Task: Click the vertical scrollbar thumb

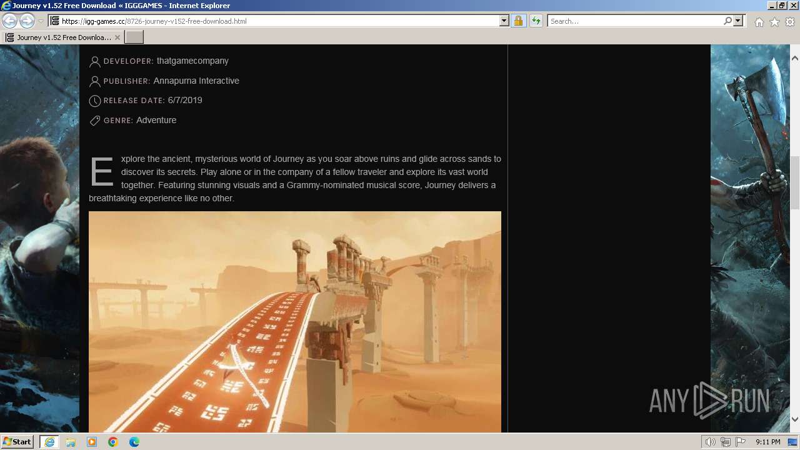Action: (795, 182)
